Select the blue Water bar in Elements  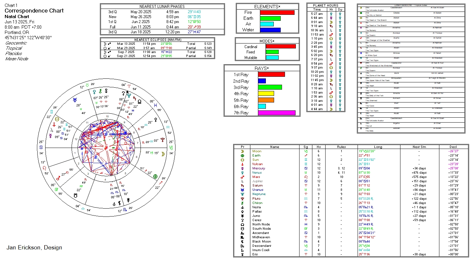pos(270,30)
